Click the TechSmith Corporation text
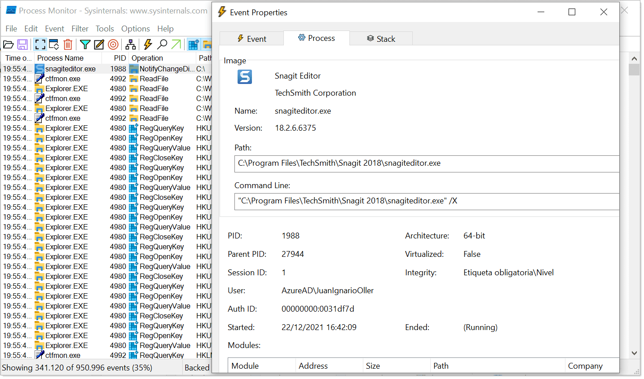Screen dimensions: 644x379 click(x=315, y=93)
